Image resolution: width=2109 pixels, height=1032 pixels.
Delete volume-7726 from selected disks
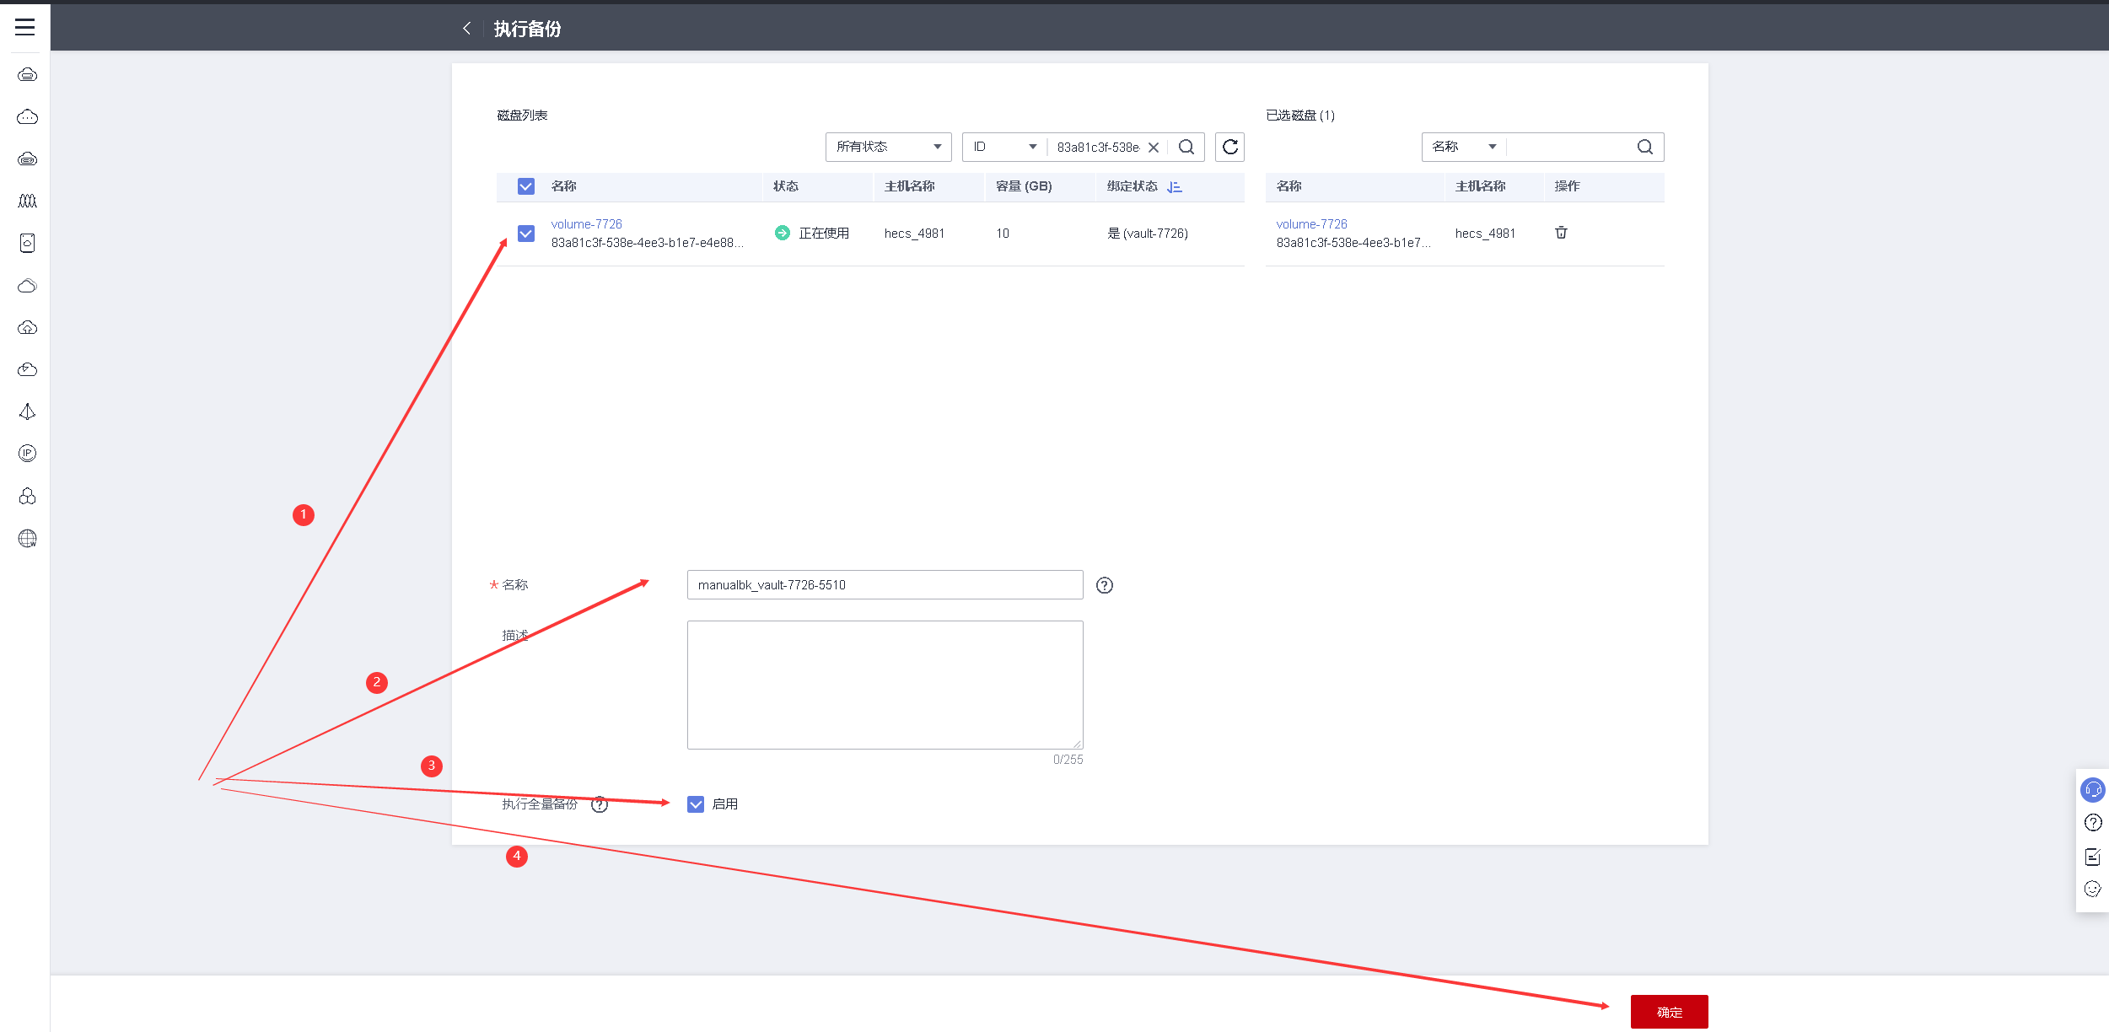(1560, 233)
